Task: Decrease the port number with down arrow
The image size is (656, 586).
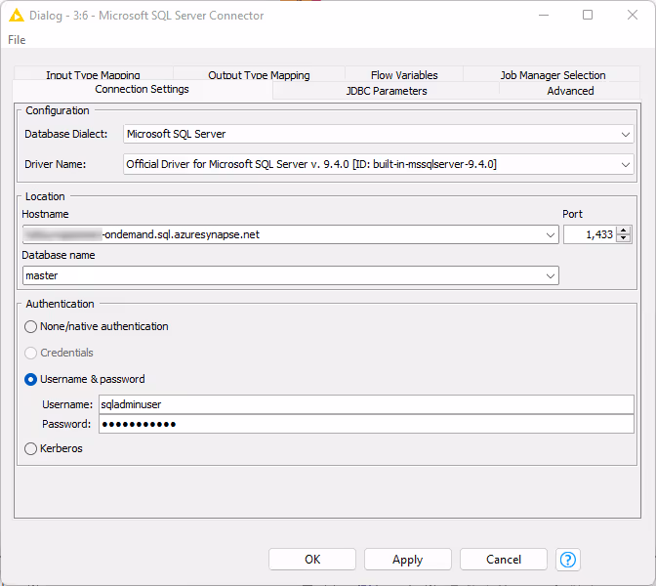Action: pos(624,238)
